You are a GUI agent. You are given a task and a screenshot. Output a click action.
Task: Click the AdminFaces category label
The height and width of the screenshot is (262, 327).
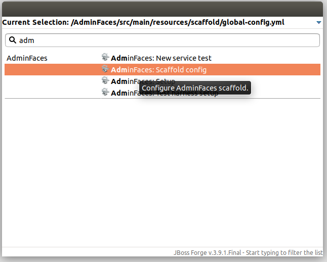pos(27,58)
